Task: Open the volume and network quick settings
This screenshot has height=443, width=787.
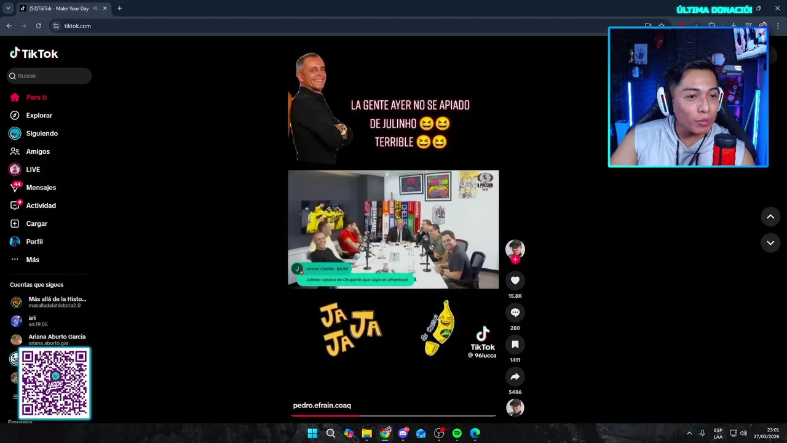Action: pos(738,433)
